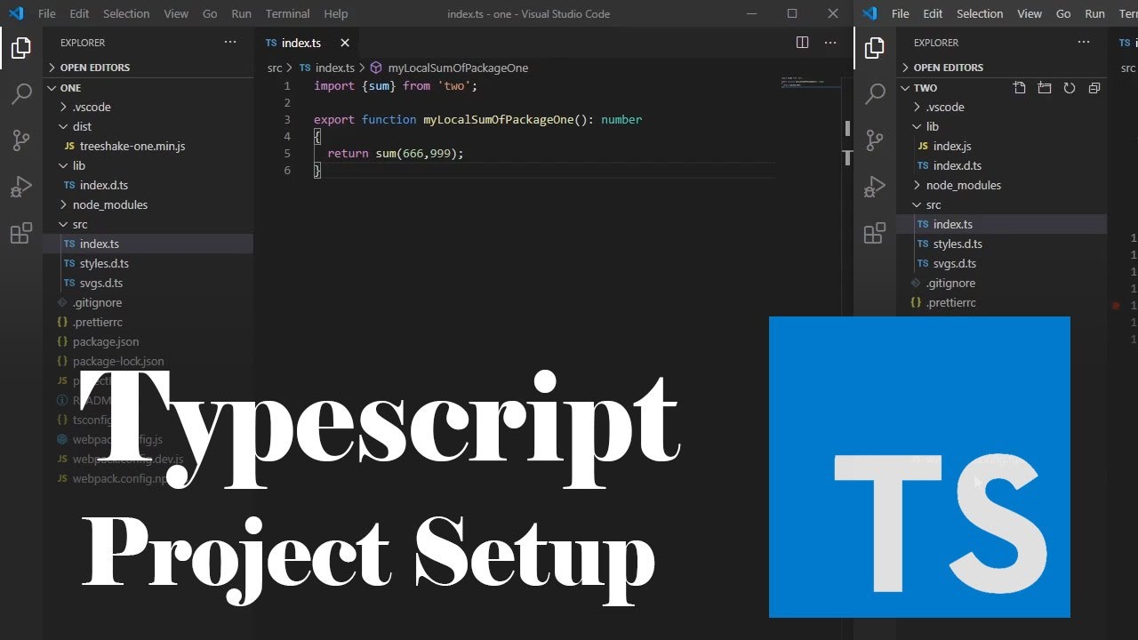The width and height of the screenshot is (1138, 640).
Task: Open Run menu in left window
Action: (241, 13)
